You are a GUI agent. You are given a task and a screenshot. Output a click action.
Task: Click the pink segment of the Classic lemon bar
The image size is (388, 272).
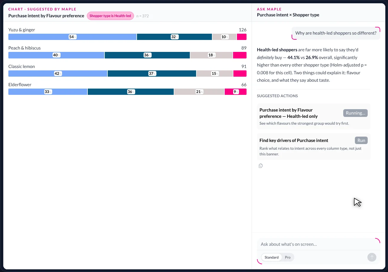(240, 74)
